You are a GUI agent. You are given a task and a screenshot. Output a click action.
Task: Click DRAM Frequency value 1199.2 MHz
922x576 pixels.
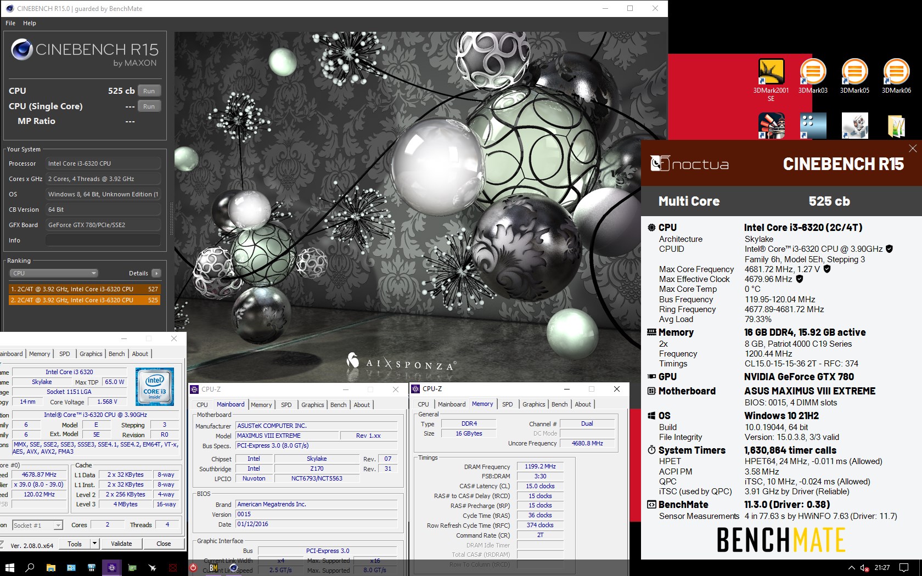540,466
